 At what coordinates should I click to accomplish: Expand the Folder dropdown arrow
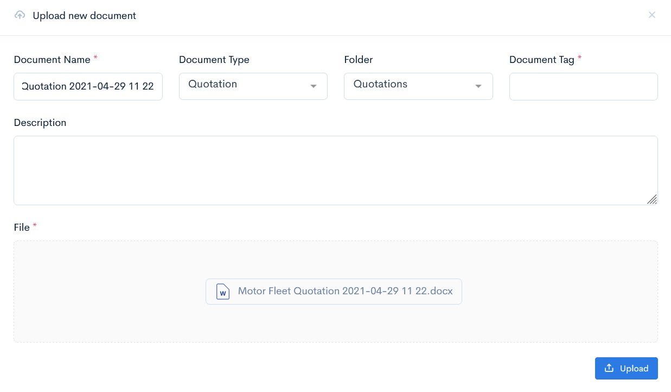tap(478, 86)
